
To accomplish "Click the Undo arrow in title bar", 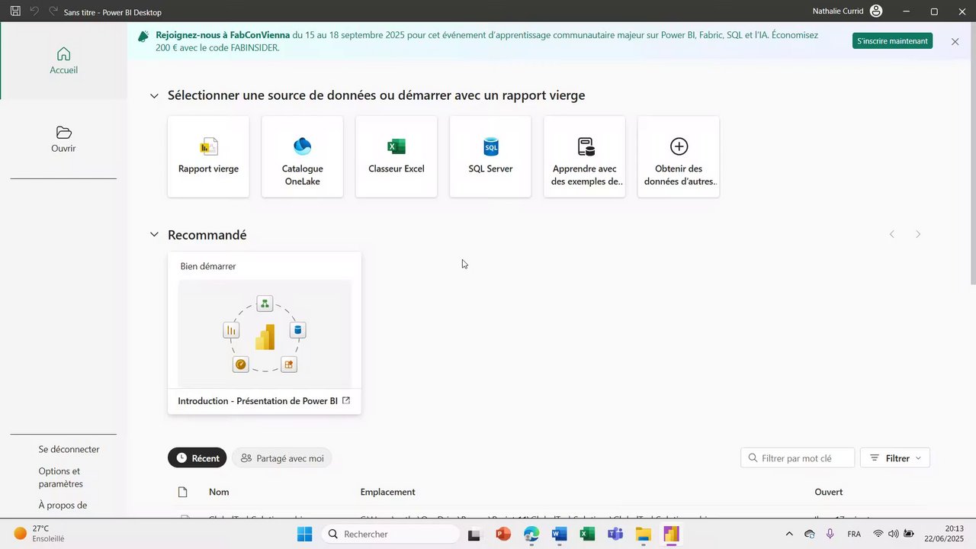I will point(34,11).
